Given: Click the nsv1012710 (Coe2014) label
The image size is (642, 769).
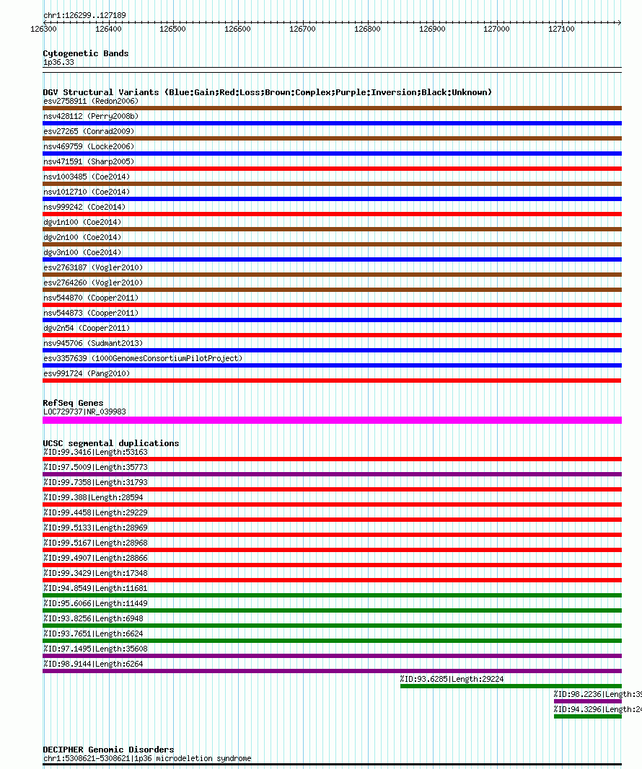Looking at the screenshot, I should (87, 192).
